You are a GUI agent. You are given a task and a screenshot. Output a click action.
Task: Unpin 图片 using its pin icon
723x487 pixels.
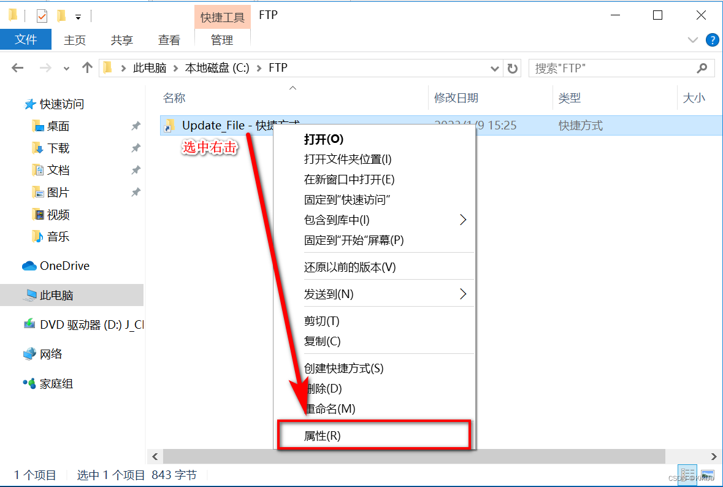pyautogui.click(x=136, y=192)
